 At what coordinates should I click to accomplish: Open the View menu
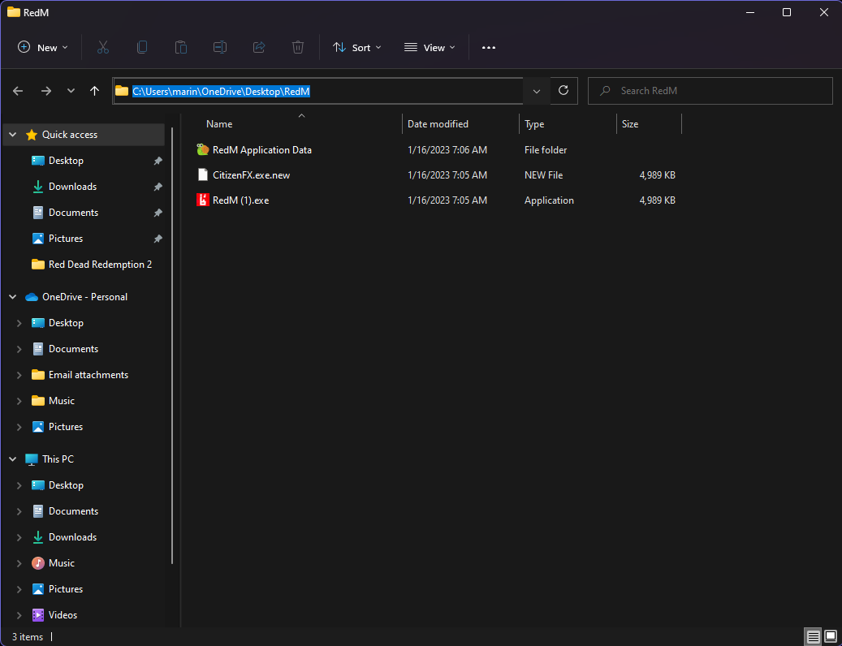(x=430, y=48)
